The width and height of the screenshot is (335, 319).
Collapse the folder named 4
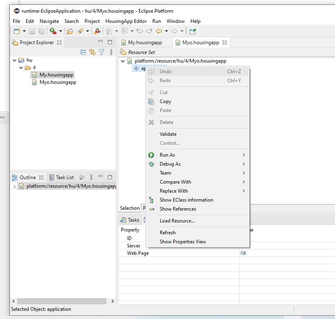pos(21,68)
